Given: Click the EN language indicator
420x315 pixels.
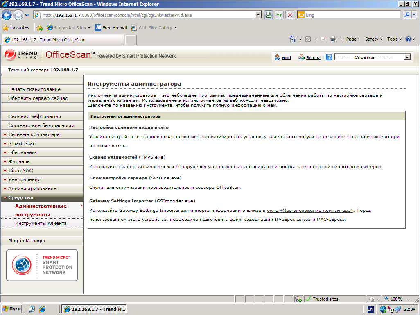Looking at the screenshot, I should coord(370,309).
